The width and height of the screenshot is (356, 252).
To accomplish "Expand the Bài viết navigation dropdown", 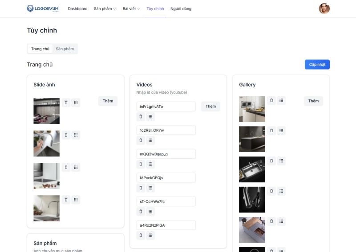I will [x=131, y=8].
